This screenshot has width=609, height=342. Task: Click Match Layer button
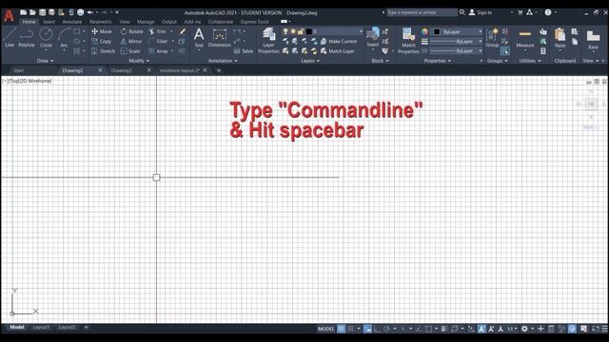(x=338, y=50)
